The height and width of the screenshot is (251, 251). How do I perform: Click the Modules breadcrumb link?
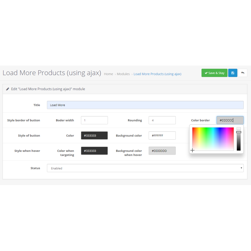[x=123, y=74]
